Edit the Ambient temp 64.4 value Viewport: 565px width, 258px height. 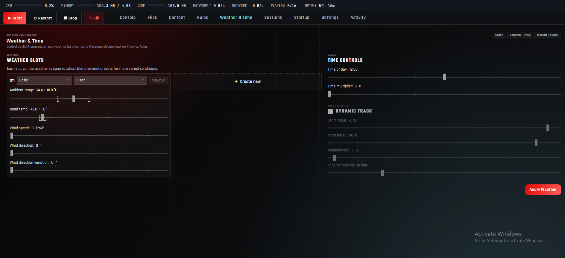tap(39, 90)
